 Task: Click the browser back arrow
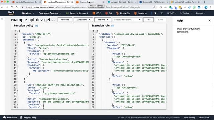[x=2, y=7]
